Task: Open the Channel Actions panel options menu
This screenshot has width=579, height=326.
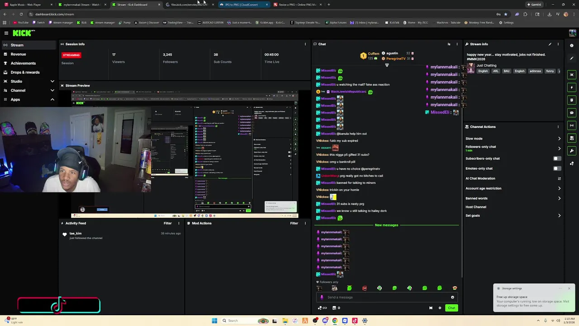Action: click(x=558, y=127)
